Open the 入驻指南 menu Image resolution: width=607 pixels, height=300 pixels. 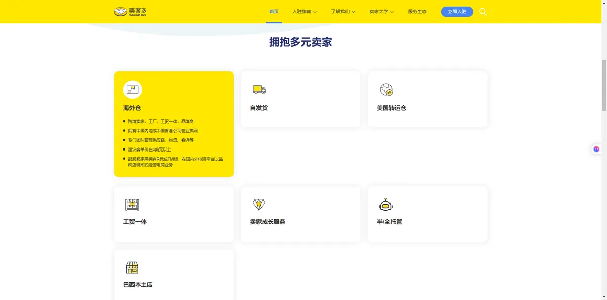pyautogui.click(x=302, y=12)
